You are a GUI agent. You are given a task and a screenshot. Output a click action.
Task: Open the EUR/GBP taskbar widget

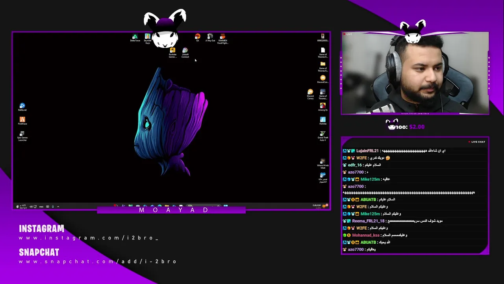pyautogui.click(x=320, y=206)
